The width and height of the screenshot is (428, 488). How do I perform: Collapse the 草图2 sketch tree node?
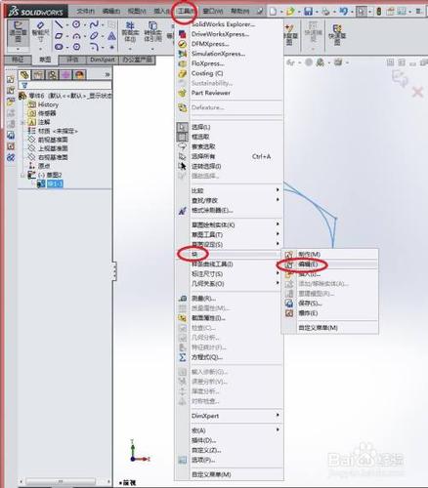click(22, 175)
